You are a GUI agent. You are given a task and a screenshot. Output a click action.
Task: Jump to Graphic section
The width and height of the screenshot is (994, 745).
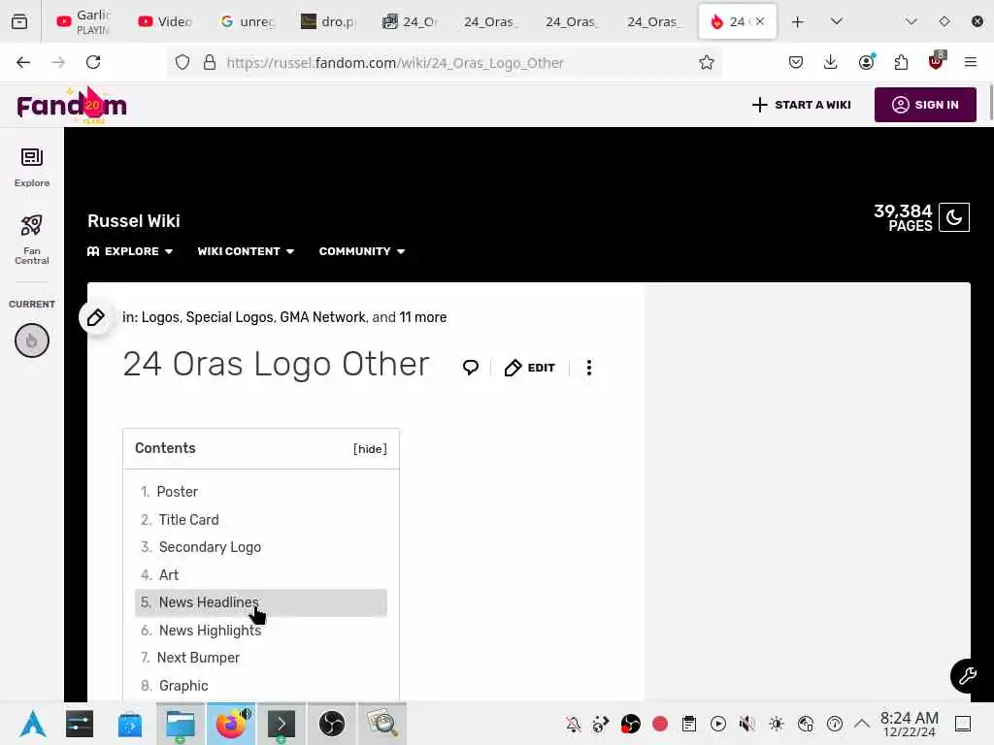tap(183, 686)
